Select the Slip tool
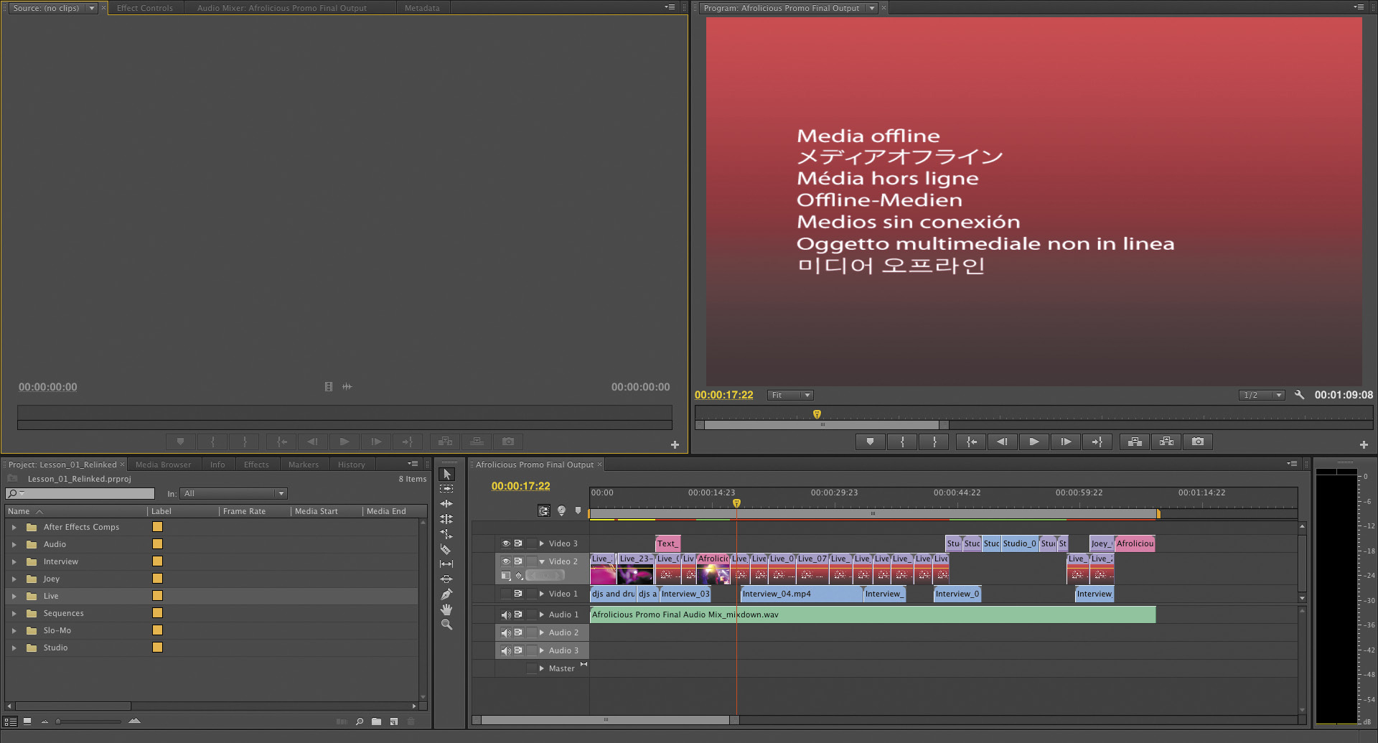 tap(446, 564)
